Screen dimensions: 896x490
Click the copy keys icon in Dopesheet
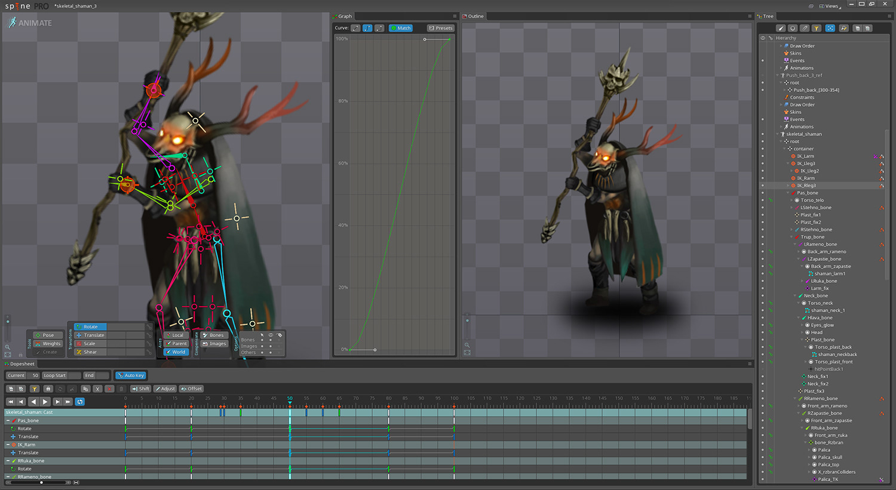pos(85,389)
